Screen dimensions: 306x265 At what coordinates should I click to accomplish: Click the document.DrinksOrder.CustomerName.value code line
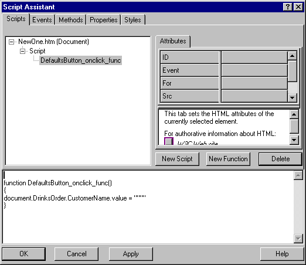point(74,198)
